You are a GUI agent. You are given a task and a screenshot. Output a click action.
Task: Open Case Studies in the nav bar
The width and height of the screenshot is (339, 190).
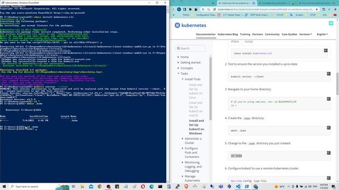(289, 34)
